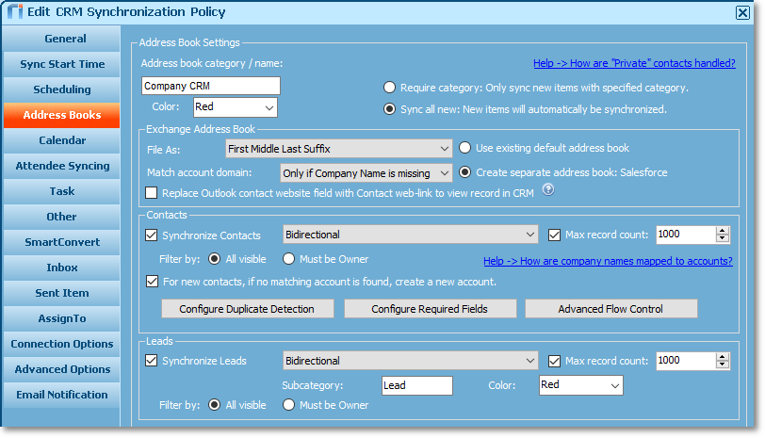
Task: Switch to Scheduling tab
Action: tap(62, 89)
